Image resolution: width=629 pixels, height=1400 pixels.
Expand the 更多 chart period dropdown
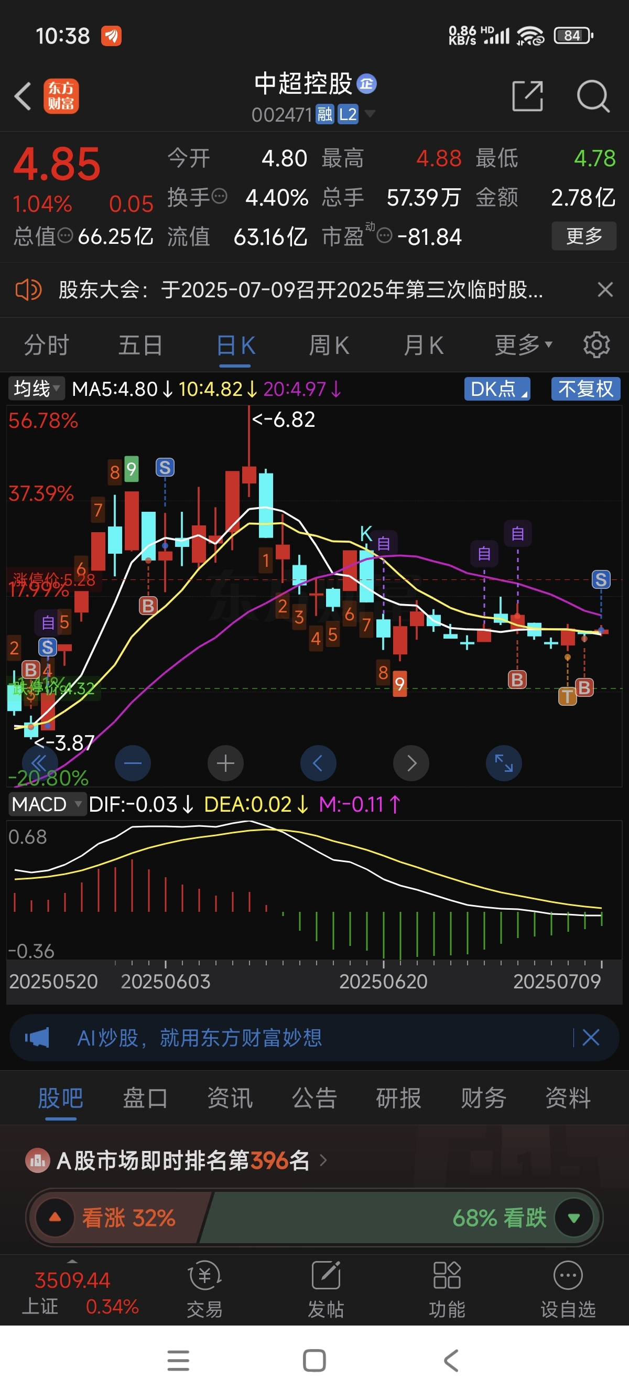524,344
